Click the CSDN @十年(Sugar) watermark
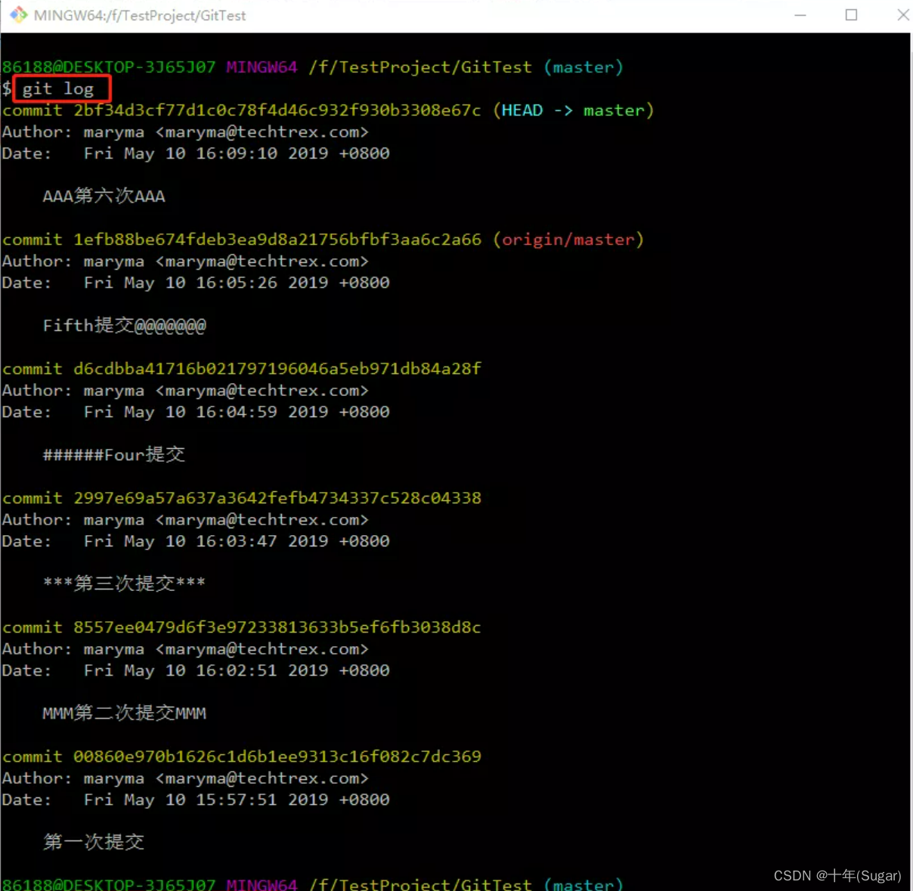 (837, 875)
